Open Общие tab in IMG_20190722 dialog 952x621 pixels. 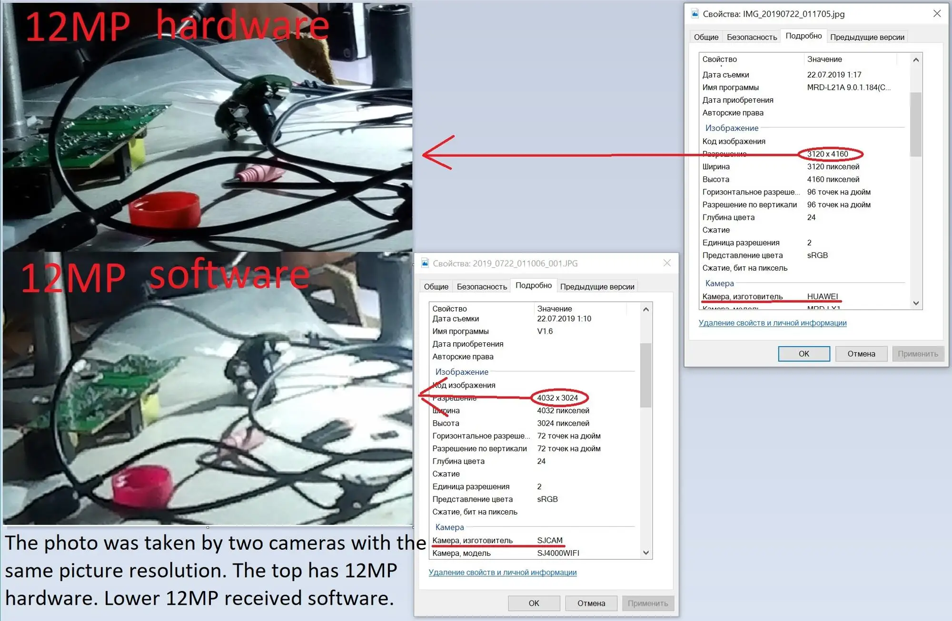706,37
